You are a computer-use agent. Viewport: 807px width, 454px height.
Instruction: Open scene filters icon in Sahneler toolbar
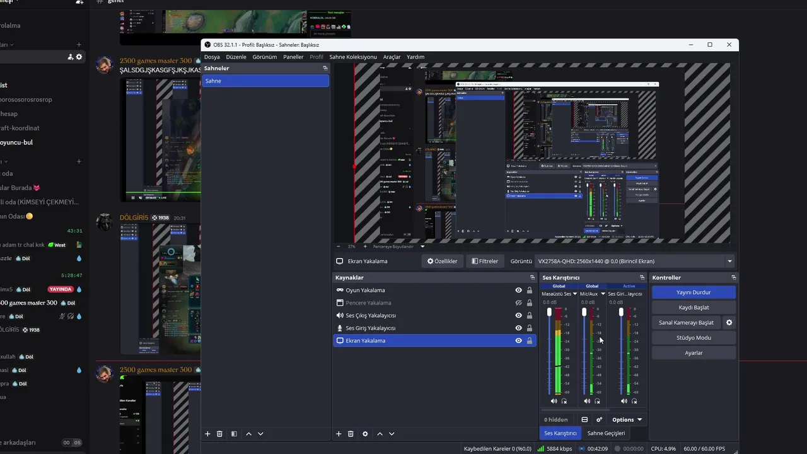point(234,434)
